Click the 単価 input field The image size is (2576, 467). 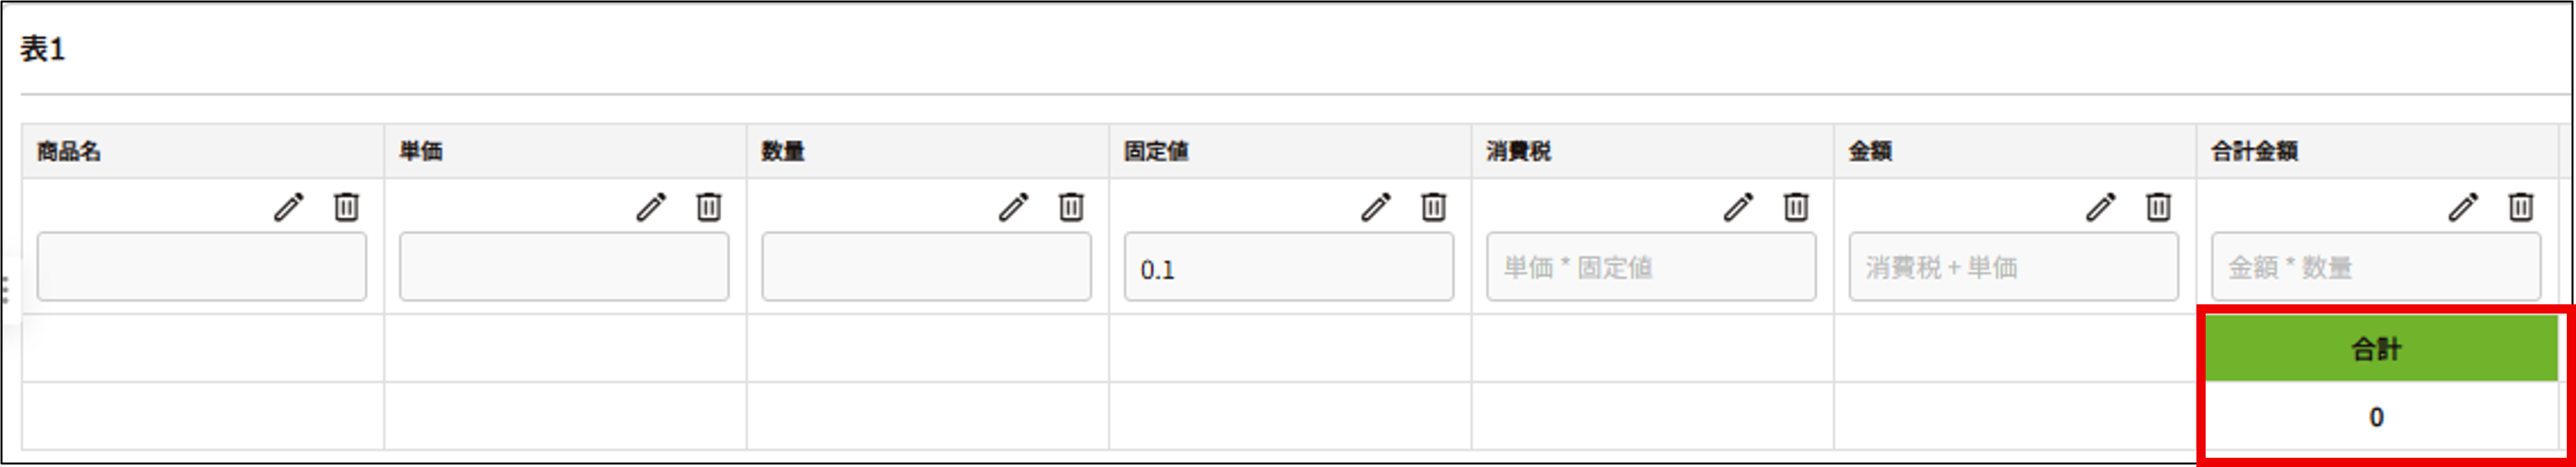tap(564, 267)
